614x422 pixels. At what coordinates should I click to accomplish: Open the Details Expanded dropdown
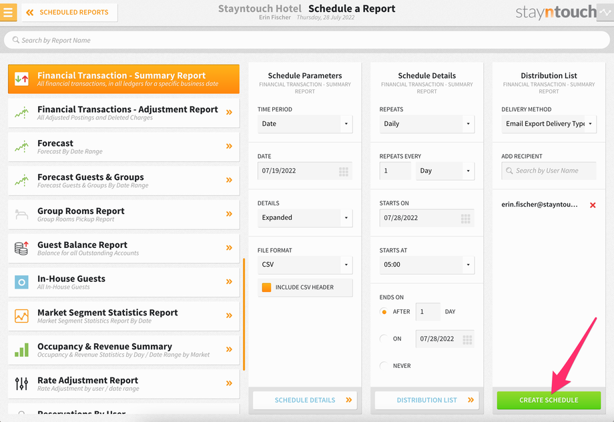304,217
